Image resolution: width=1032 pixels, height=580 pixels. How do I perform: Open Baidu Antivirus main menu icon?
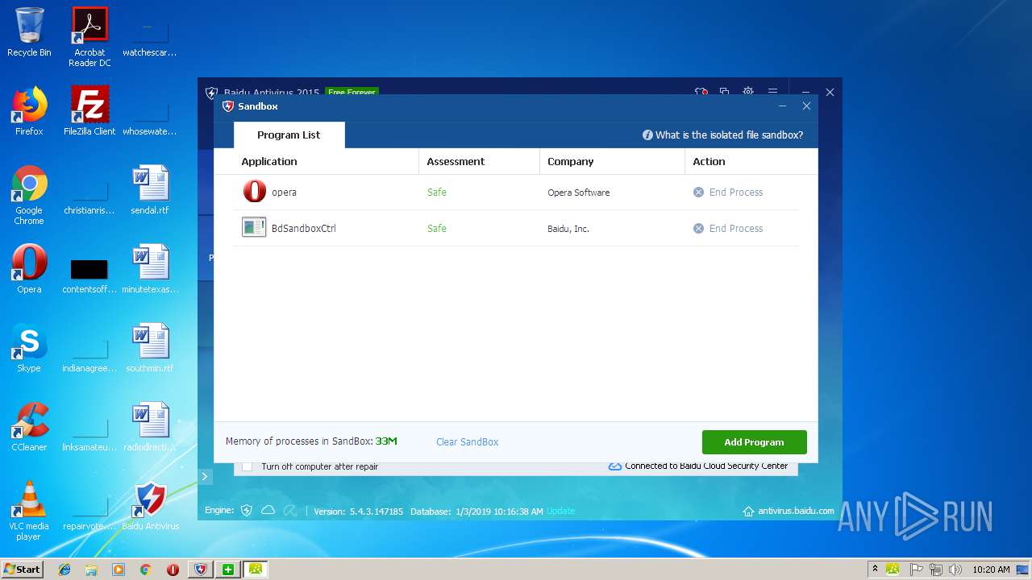coord(772,92)
